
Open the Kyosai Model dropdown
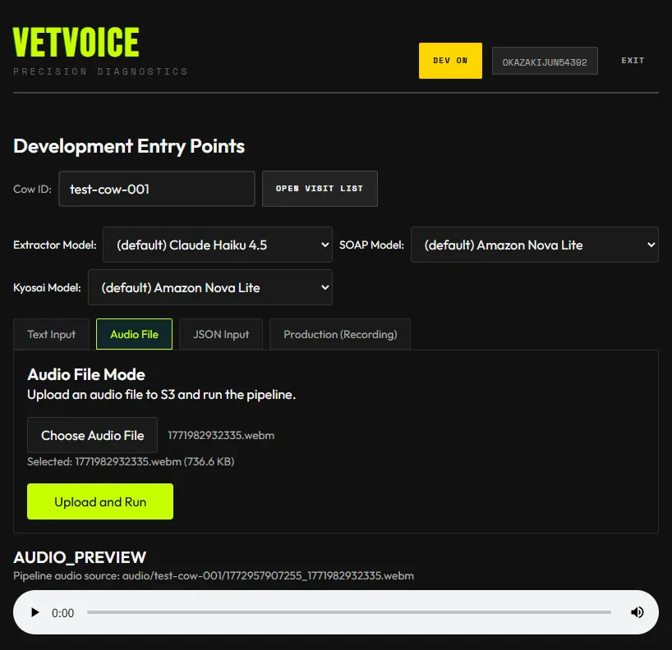210,287
